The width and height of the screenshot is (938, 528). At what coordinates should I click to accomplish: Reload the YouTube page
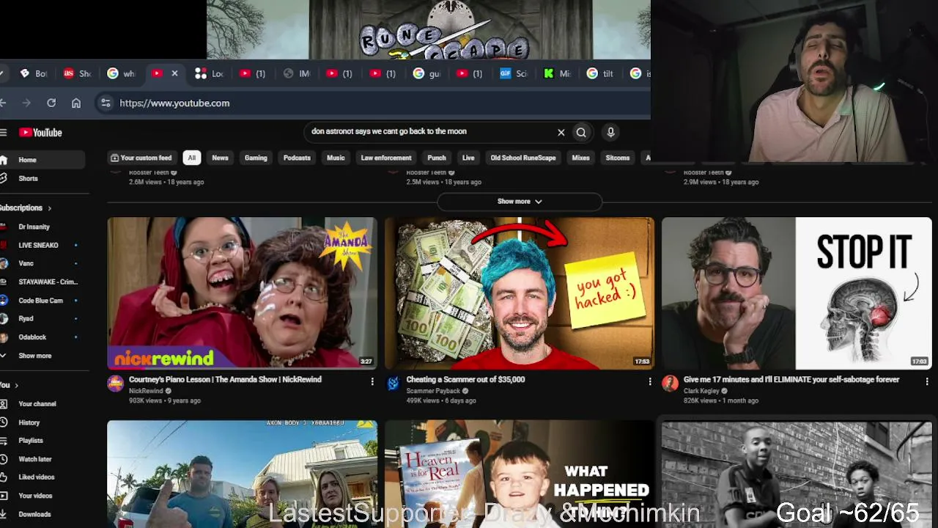pos(51,103)
